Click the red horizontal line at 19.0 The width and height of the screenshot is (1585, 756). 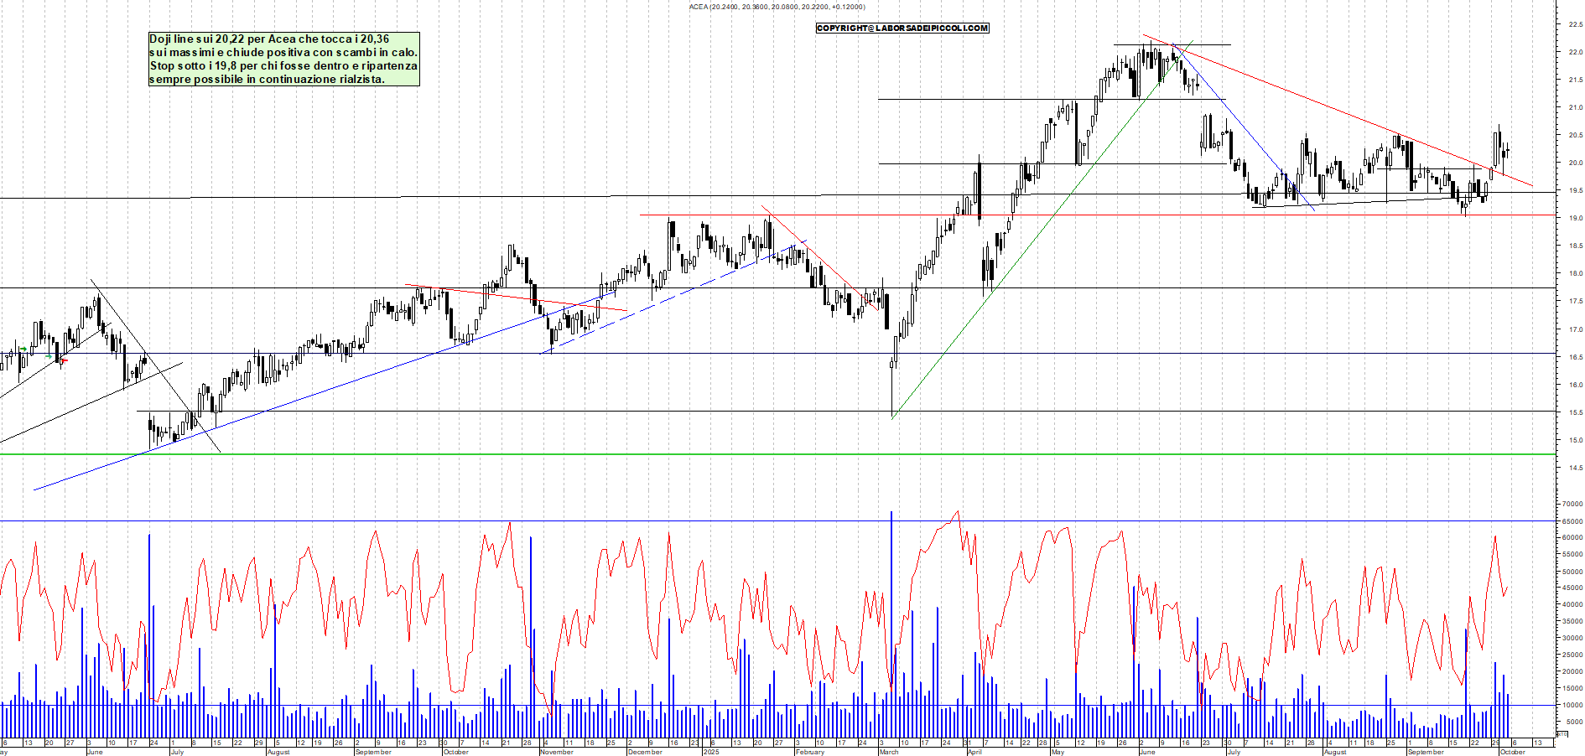click(1090, 215)
